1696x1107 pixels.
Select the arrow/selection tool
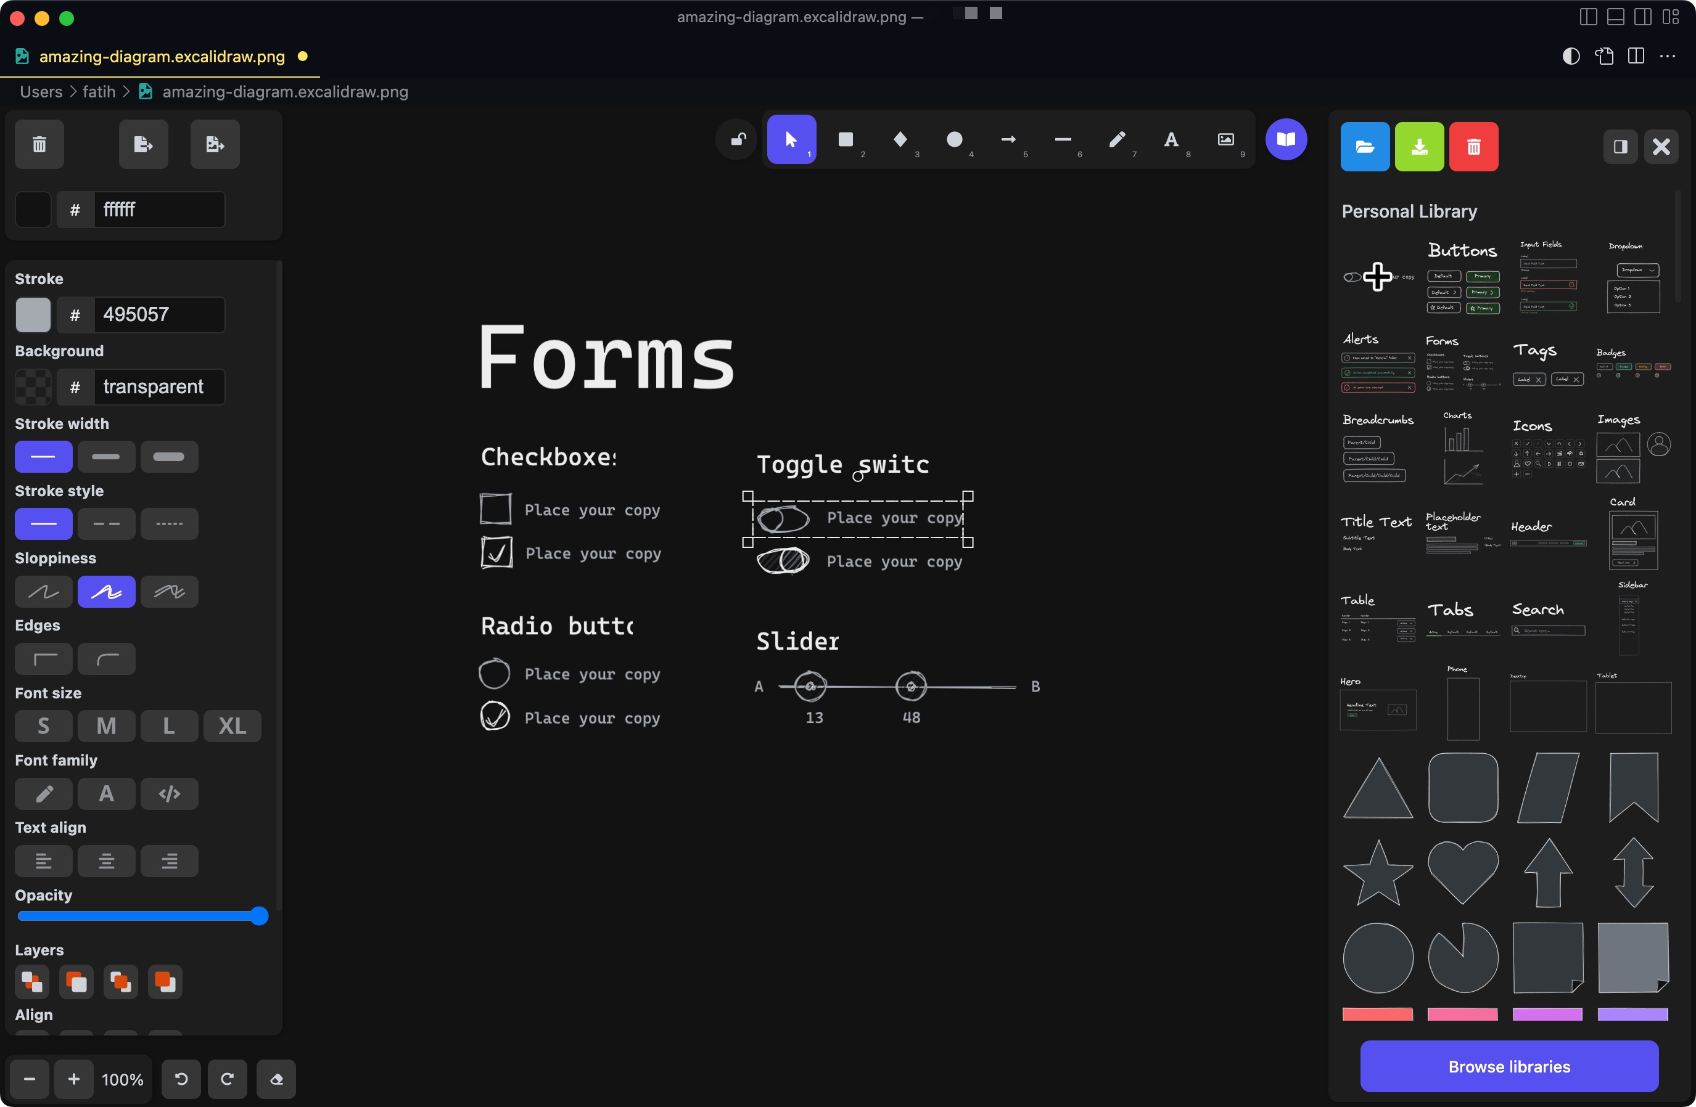pos(791,140)
